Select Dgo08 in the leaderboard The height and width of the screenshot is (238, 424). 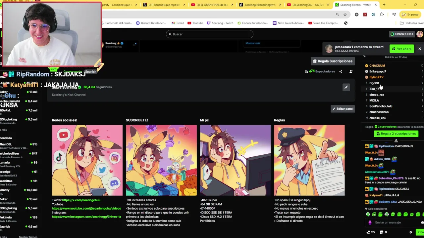[374, 83]
